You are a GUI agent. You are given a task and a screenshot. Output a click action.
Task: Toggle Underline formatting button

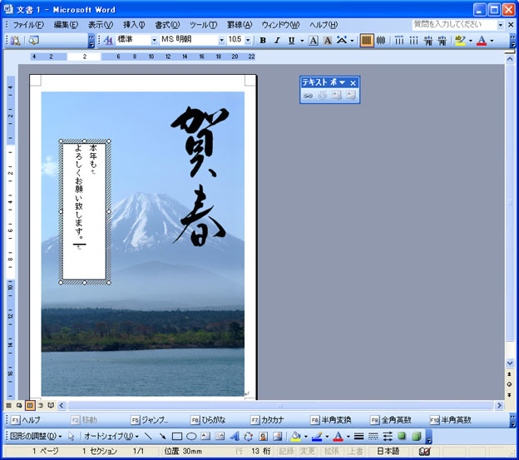pyautogui.click(x=291, y=40)
